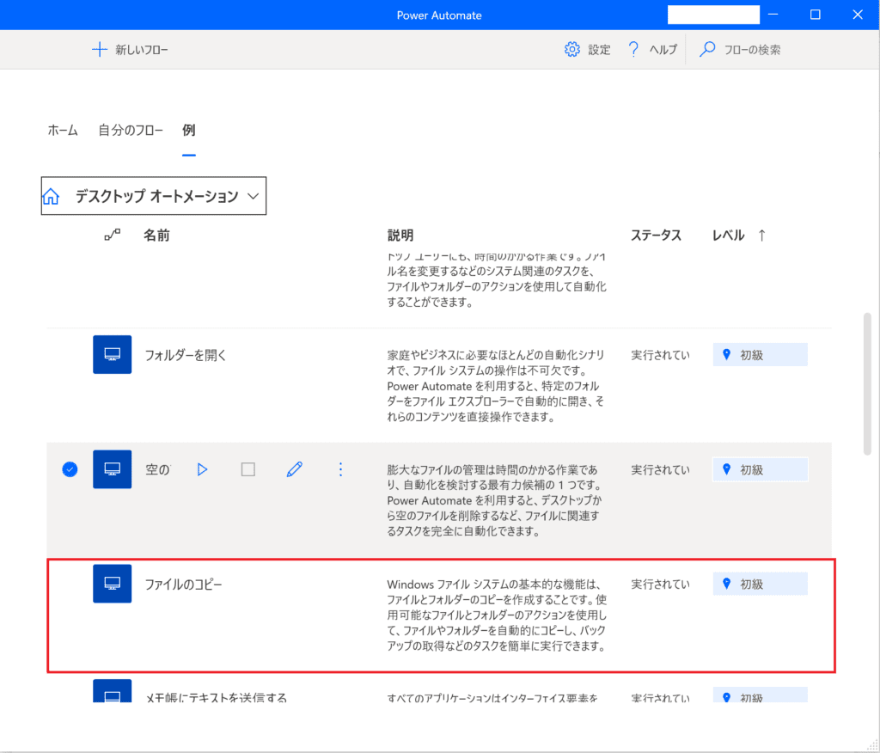
Task: Click the help question mark icon
Action: 633,50
